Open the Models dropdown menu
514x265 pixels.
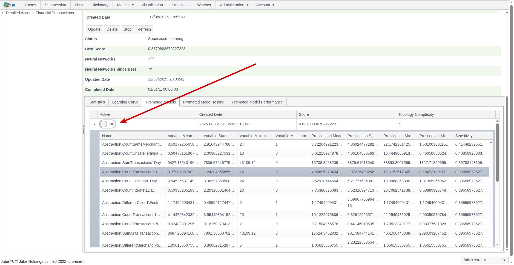[x=125, y=5]
